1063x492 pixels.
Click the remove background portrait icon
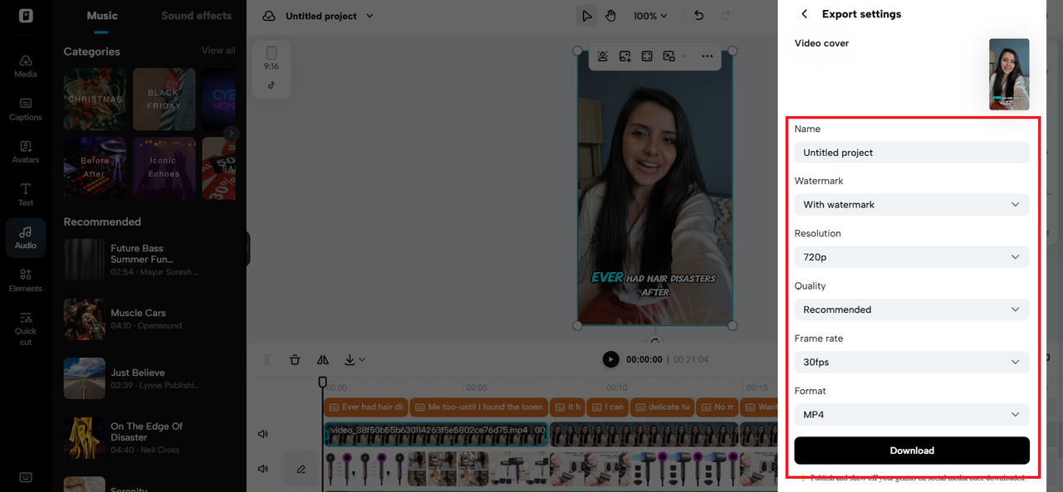click(x=602, y=56)
